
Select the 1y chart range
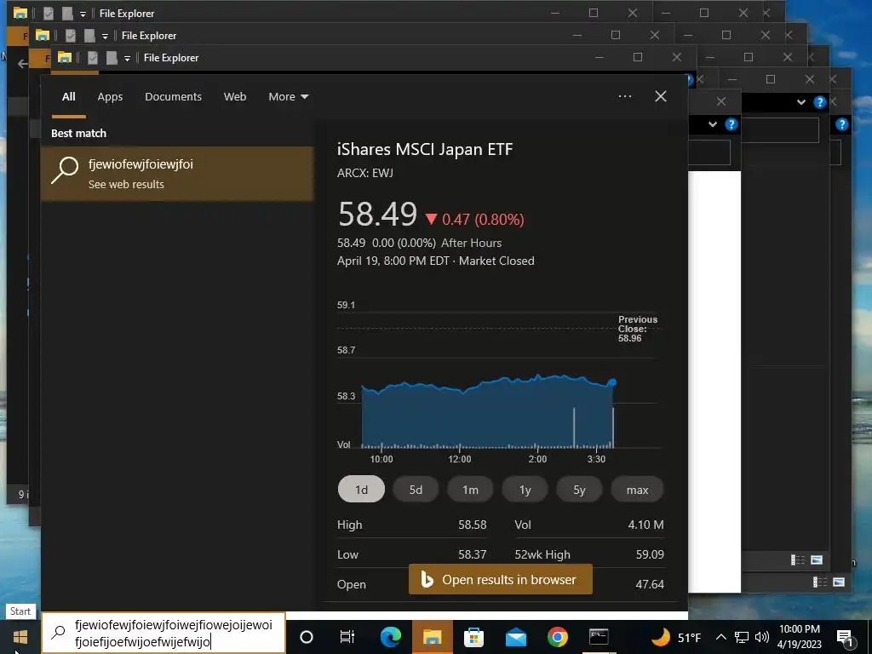coord(525,490)
